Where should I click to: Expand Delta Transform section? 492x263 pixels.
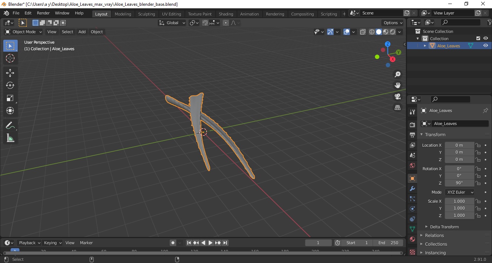pyautogui.click(x=444, y=227)
